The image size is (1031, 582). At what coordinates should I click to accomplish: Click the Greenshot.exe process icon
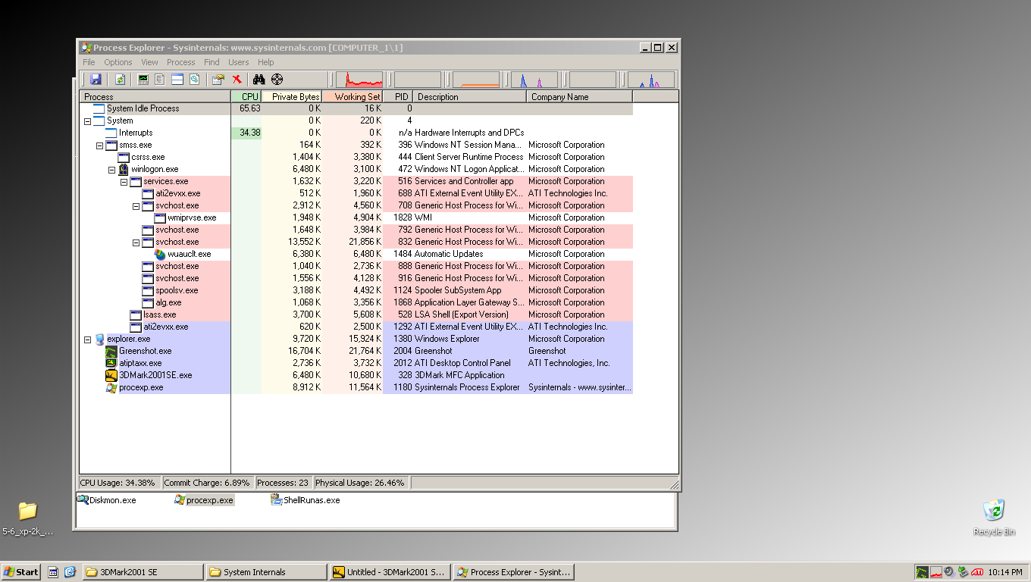coord(111,351)
